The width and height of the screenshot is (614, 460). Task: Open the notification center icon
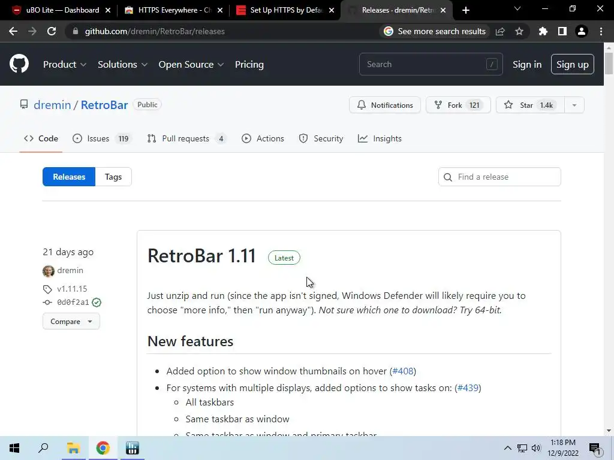[x=595, y=449]
